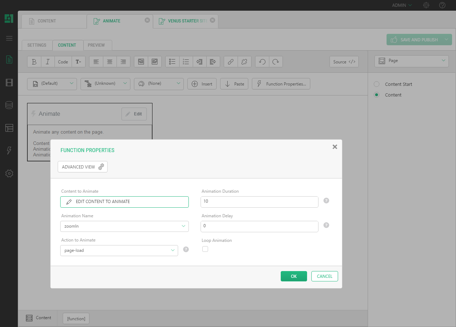Viewport: 456px width, 327px height.
Task: Click the Advanced View button
Action: tap(83, 167)
